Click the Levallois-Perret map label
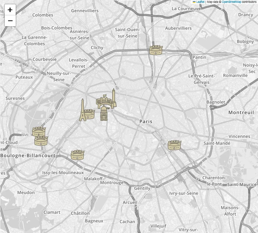Screen dimensions: 258x233 [x=79, y=63]
